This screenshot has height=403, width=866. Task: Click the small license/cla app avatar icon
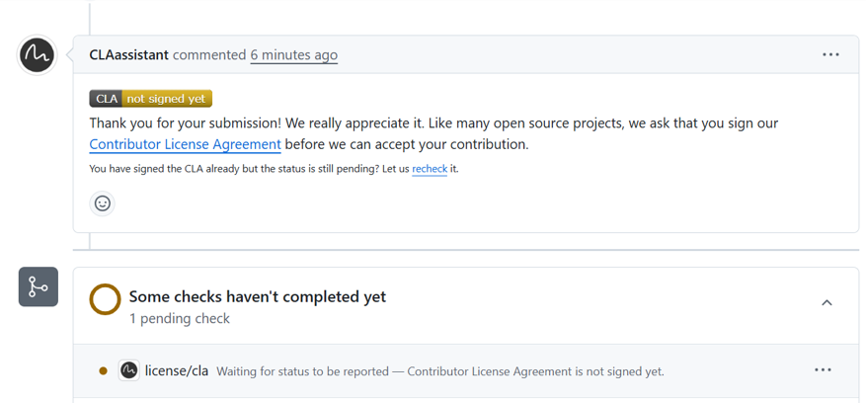coord(128,370)
